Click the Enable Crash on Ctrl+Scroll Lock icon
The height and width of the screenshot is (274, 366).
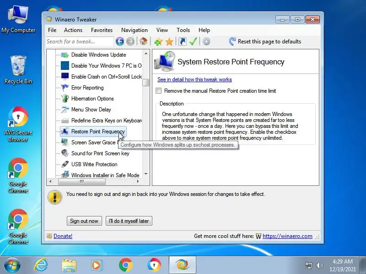pos(65,76)
